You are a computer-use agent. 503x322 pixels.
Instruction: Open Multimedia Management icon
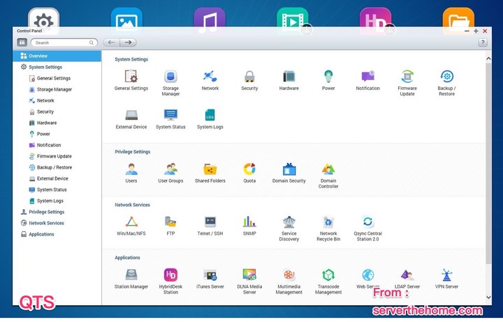[x=289, y=275]
